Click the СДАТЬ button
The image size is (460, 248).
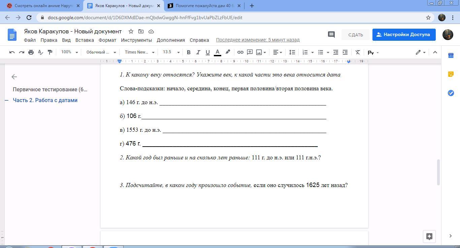(x=356, y=35)
